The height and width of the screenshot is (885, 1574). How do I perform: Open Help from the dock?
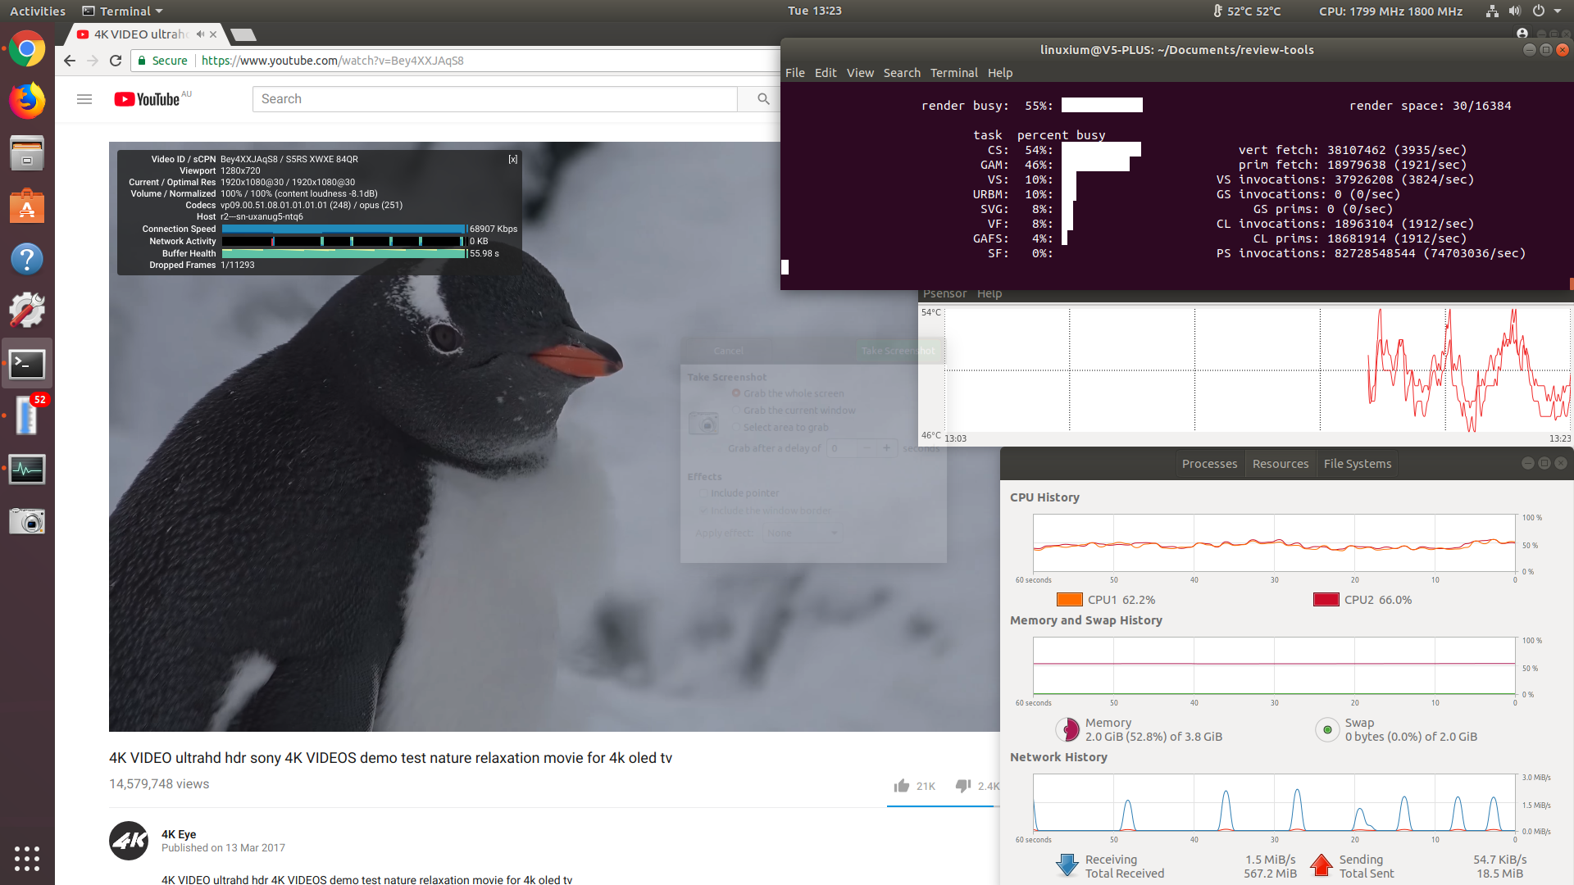[27, 259]
